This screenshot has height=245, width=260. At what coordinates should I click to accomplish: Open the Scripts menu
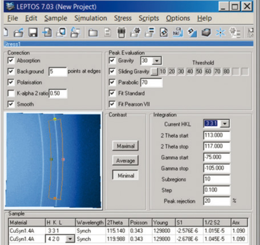149,18
